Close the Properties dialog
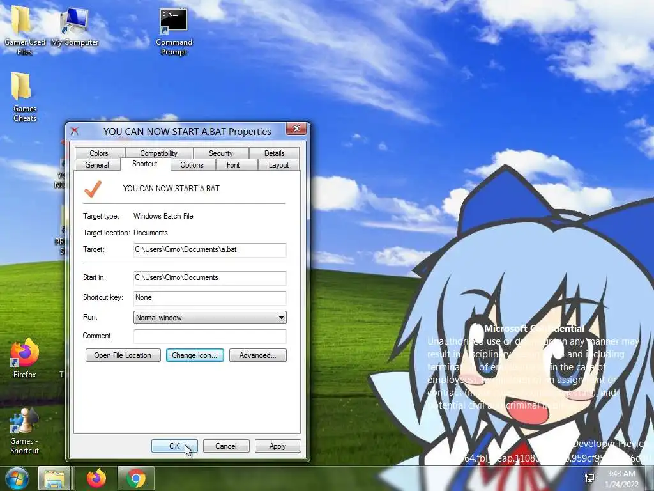This screenshot has width=654, height=491. (296, 129)
